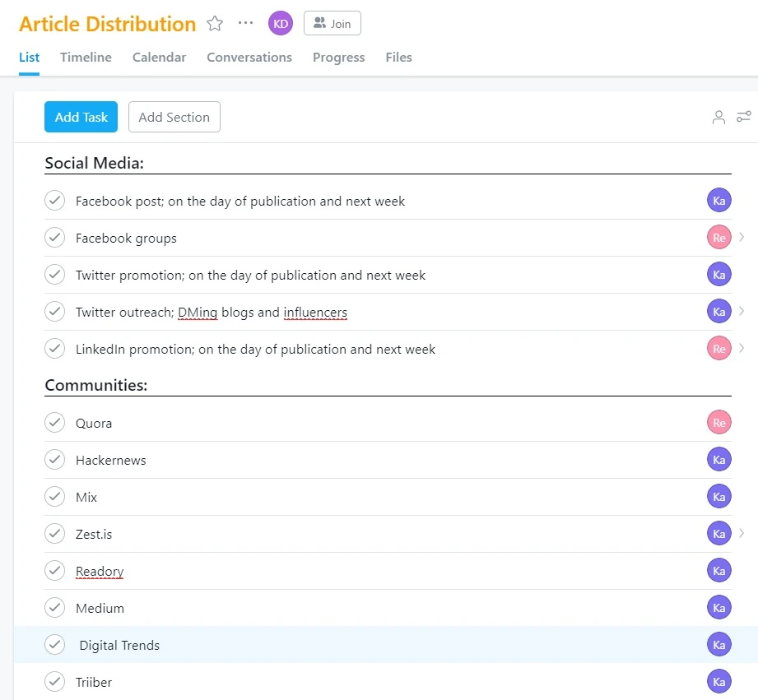The height and width of the screenshot is (700, 758).
Task: Star the Article Distribution project as favorite
Action: click(x=215, y=24)
